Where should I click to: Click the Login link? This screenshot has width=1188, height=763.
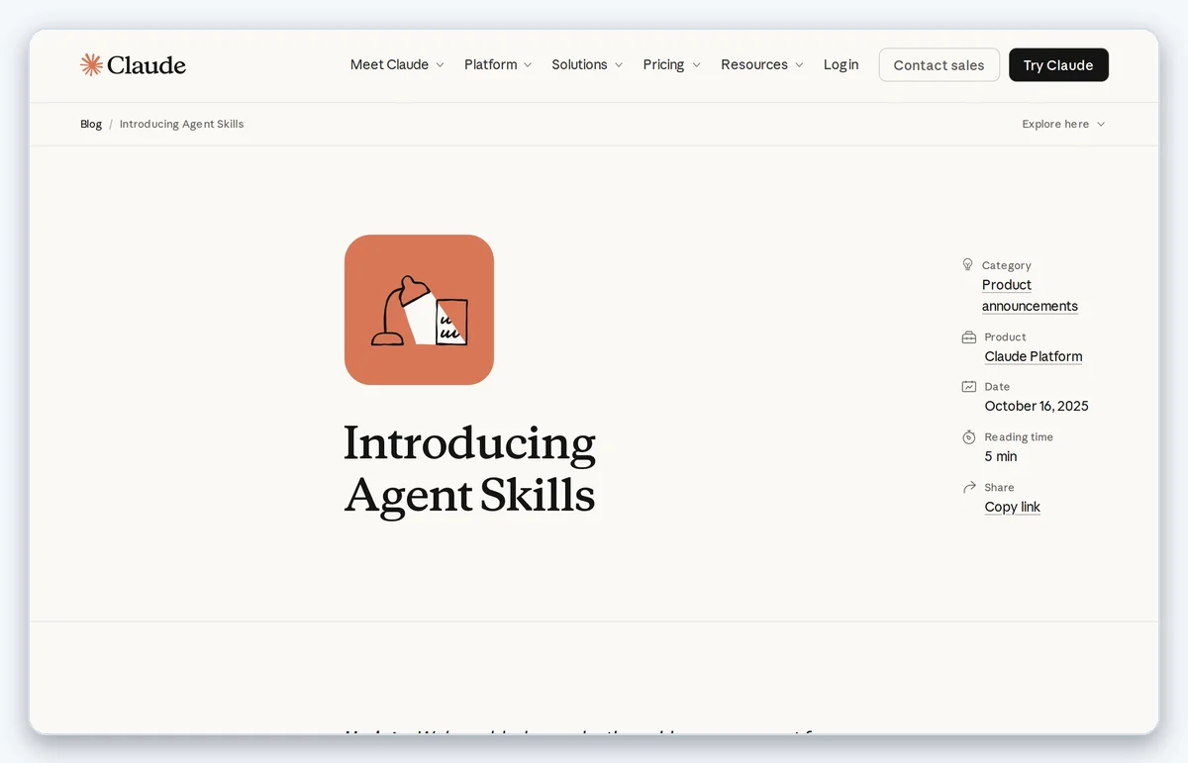841,64
